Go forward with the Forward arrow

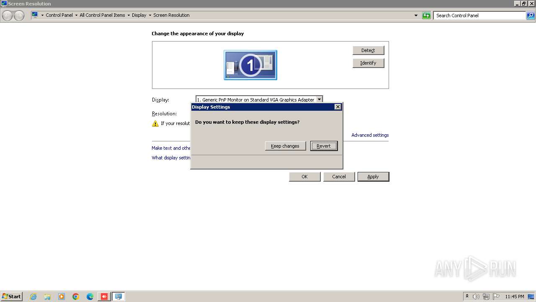tap(19, 16)
